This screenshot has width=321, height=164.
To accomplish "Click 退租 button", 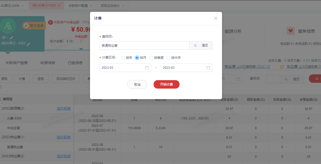I will click(x=40, y=79).
